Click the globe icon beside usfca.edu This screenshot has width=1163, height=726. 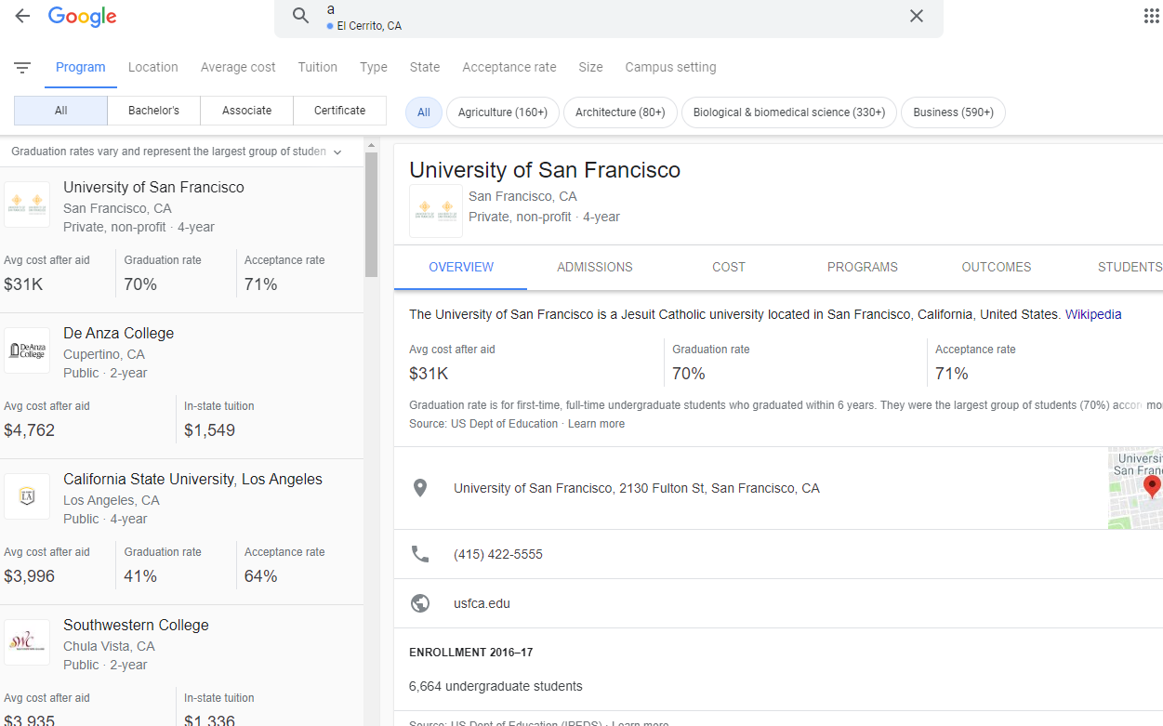pos(420,603)
